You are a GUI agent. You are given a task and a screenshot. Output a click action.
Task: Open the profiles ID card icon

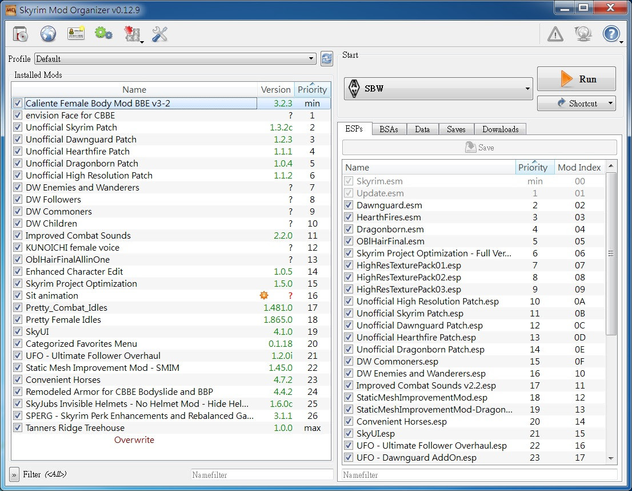(x=76, y=34)
